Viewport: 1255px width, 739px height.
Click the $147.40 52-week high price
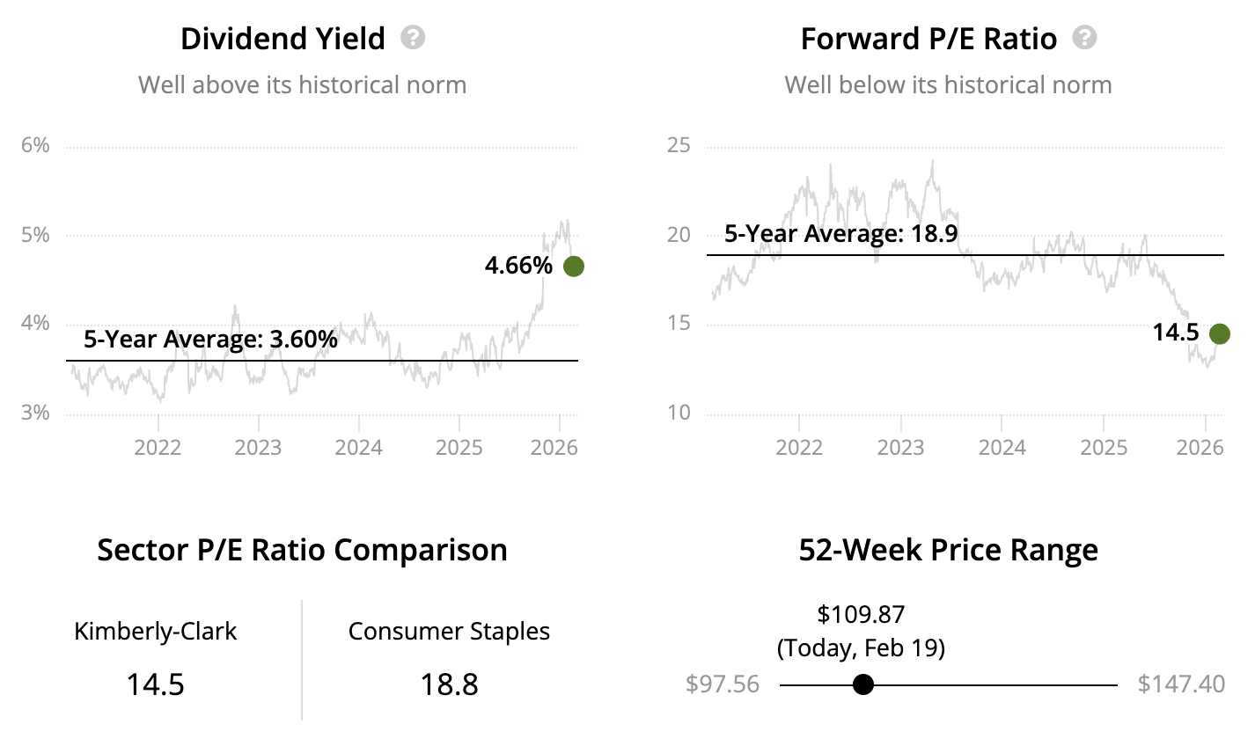point(1180,684)
